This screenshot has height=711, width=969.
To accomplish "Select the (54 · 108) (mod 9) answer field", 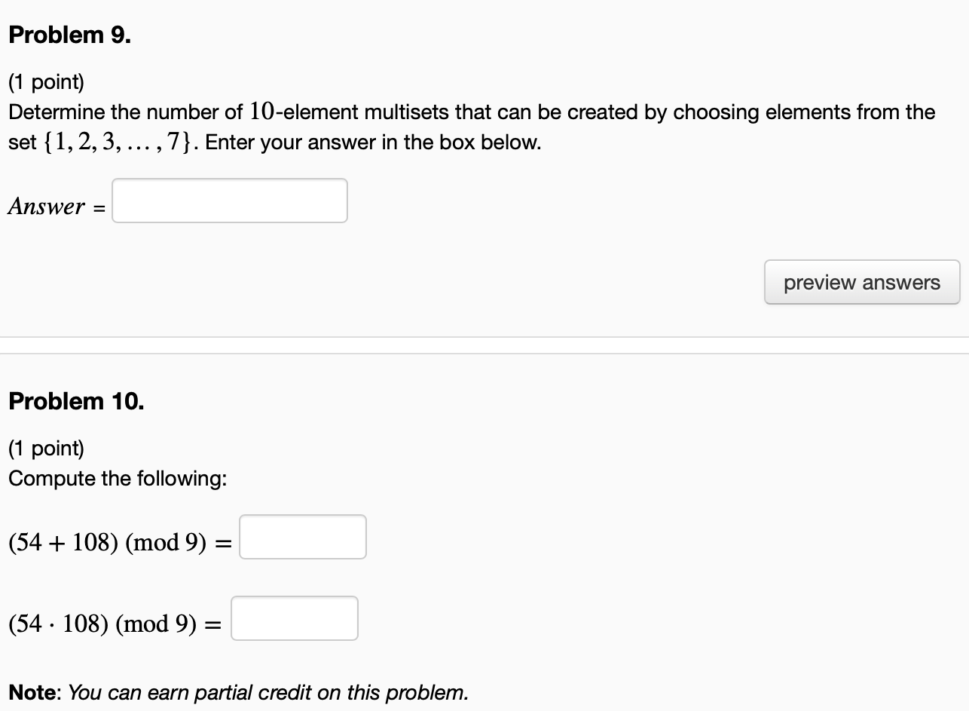I will point(294,618).
